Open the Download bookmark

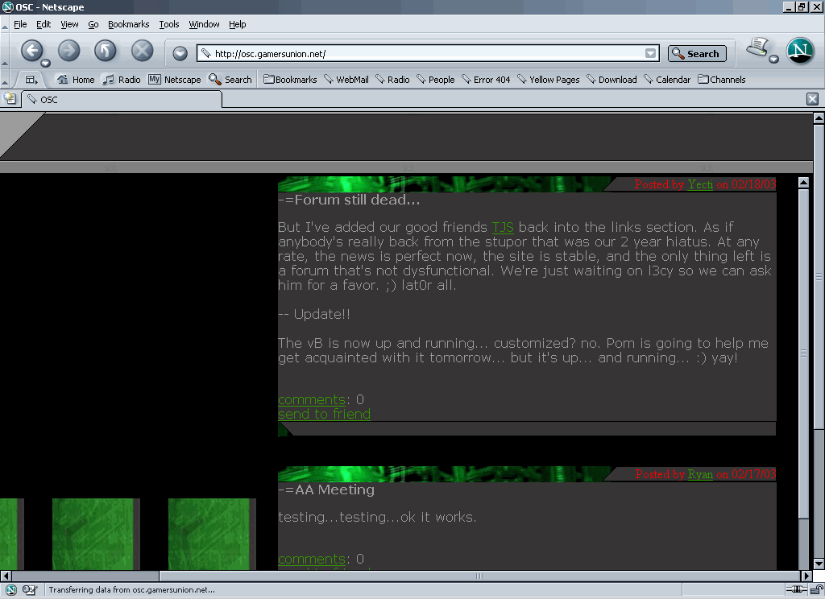612,80
